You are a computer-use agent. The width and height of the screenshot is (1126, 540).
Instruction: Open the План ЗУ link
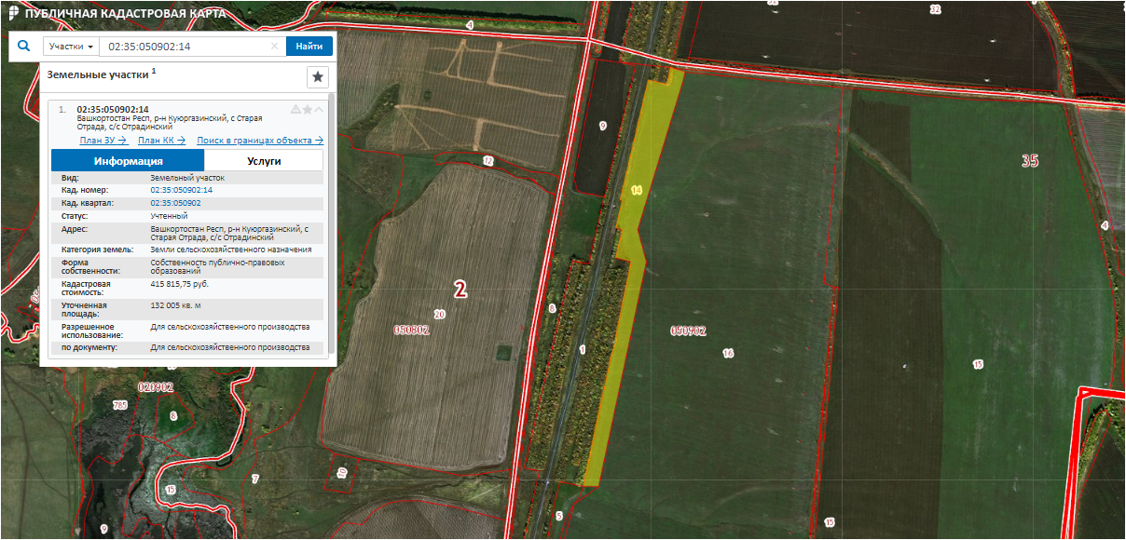point(103,141)
